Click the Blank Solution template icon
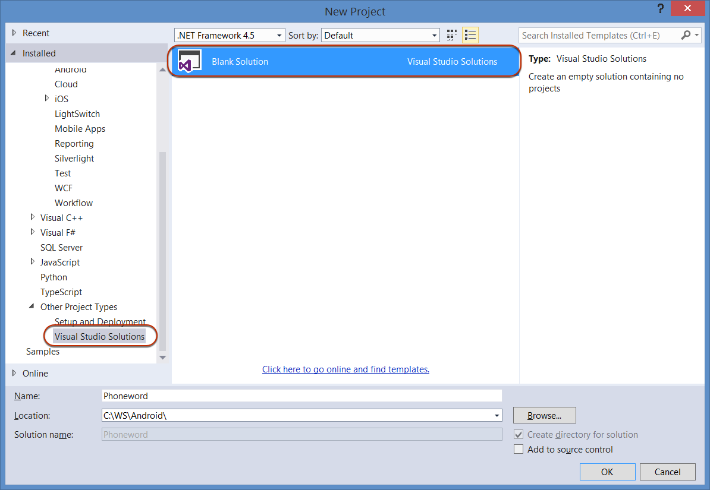Viewport: 710px width, 490px height. (x=190, y=61)
